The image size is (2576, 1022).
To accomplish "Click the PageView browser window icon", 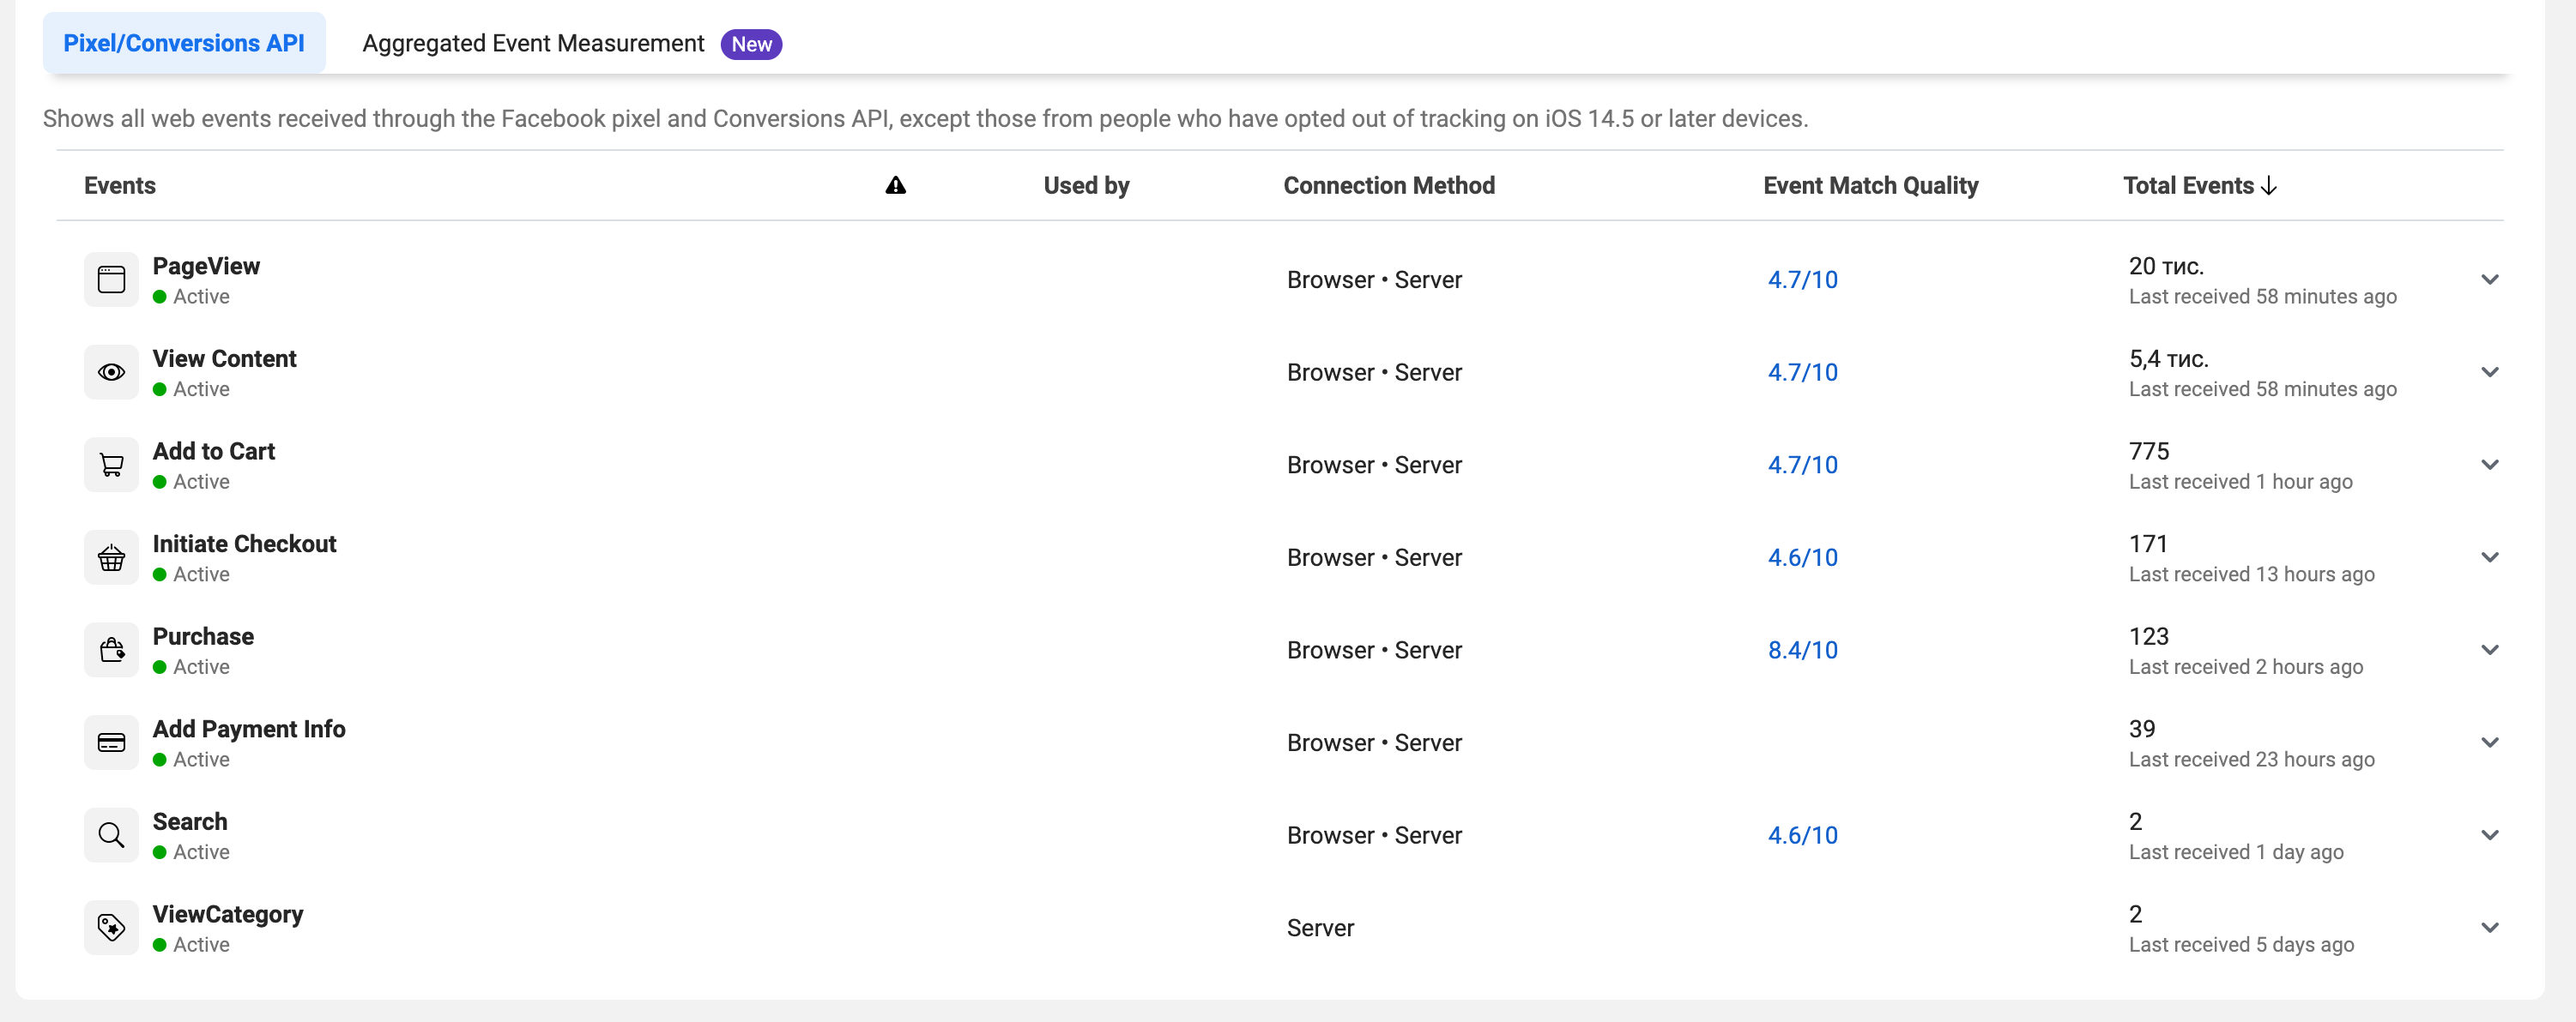I will (111, 280).
